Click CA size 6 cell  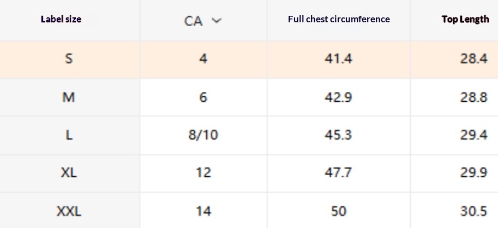203,97
